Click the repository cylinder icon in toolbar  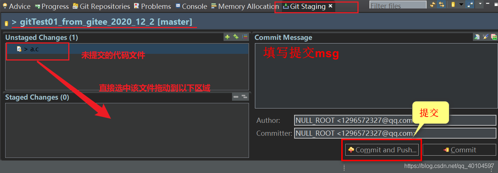(453, 5)
